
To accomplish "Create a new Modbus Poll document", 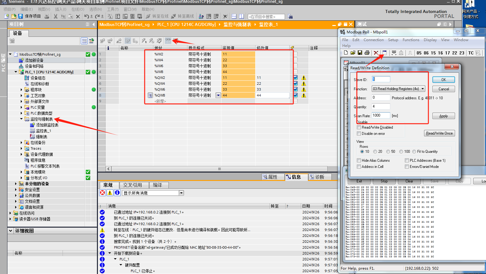I will point(346,53).
